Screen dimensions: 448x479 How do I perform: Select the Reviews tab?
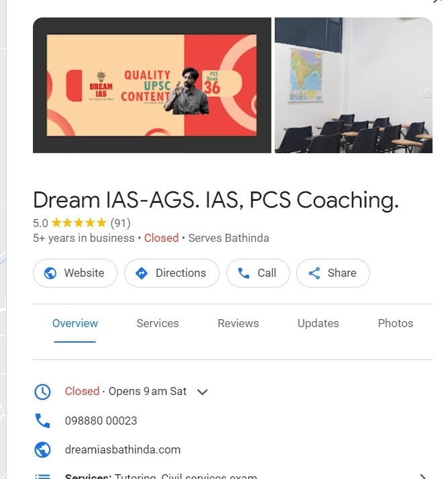point(238,324)
